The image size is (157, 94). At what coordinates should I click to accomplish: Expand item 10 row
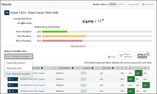(13, 91)
